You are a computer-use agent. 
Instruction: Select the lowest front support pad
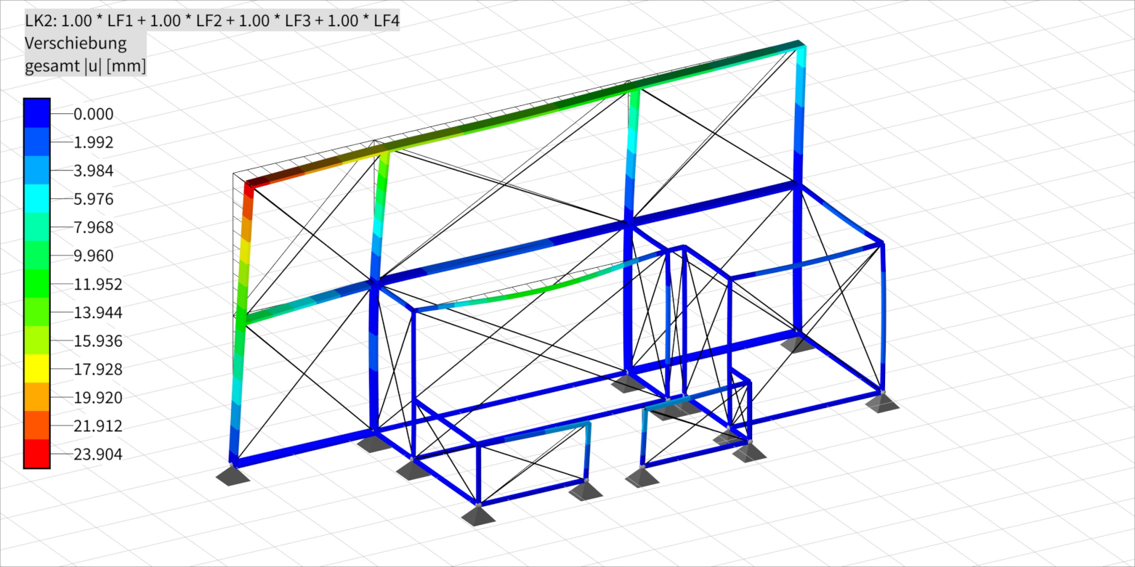point(478,515)
